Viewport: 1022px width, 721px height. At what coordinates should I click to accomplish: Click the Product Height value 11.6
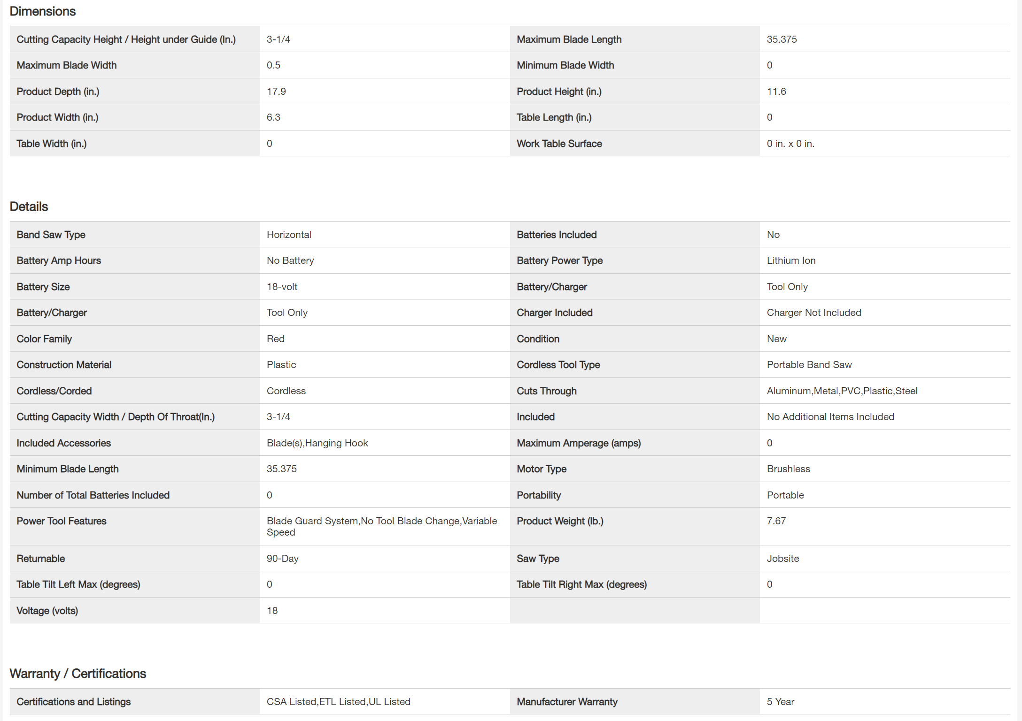coord(776,92)
